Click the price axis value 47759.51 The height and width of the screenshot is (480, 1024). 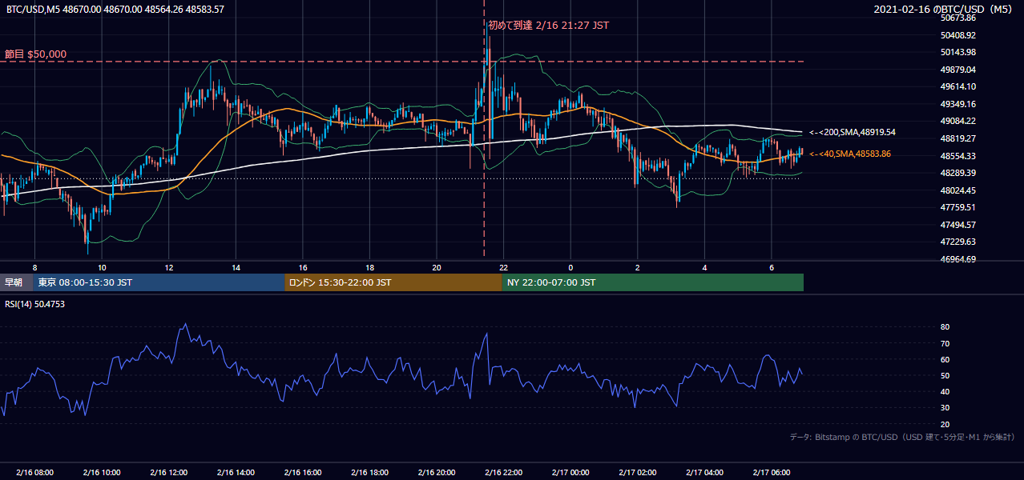tap(957, 207)
